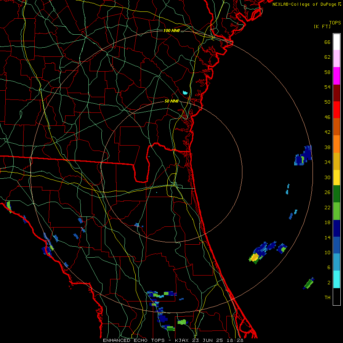Image resolution: width=343 pixels, height=343 pixels.
Task: Click the sky blue legend swatch
Action: (337, 262)
